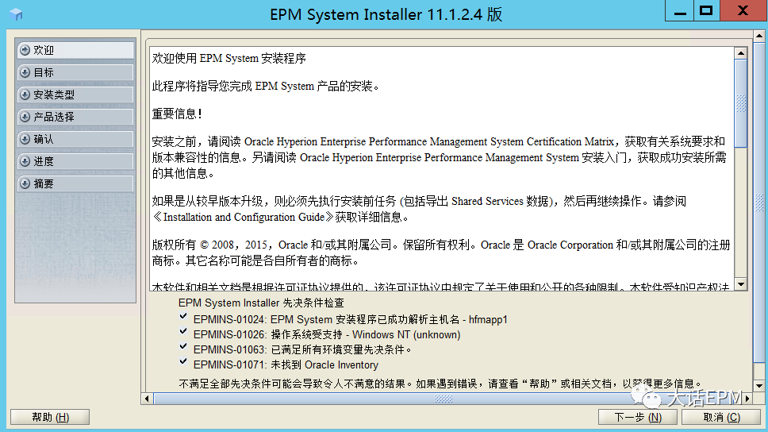Open the 安装类型 step
Viewport: 768px width, 432px height.
click(x=75, y=94)
